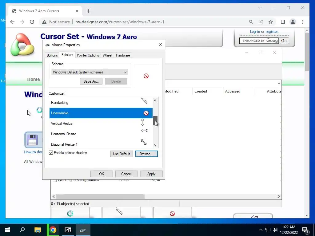Click the Cancel button

126,174
